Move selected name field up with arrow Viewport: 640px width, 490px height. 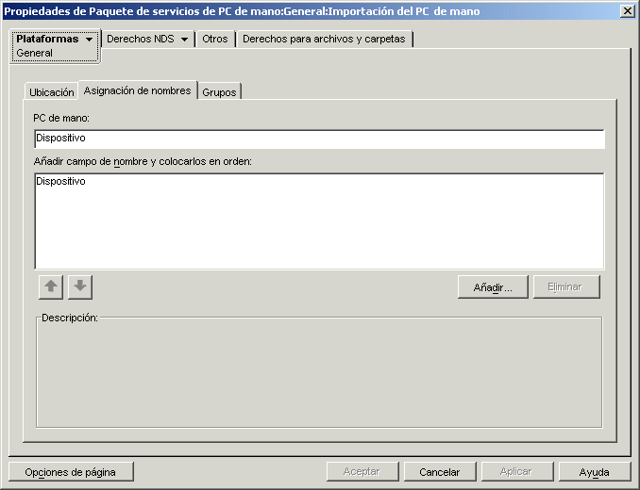click(51, 286)
